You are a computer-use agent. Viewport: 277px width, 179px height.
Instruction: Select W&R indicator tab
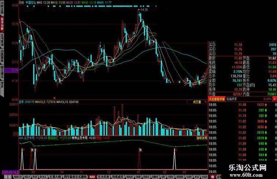click(x=130, y=177)
